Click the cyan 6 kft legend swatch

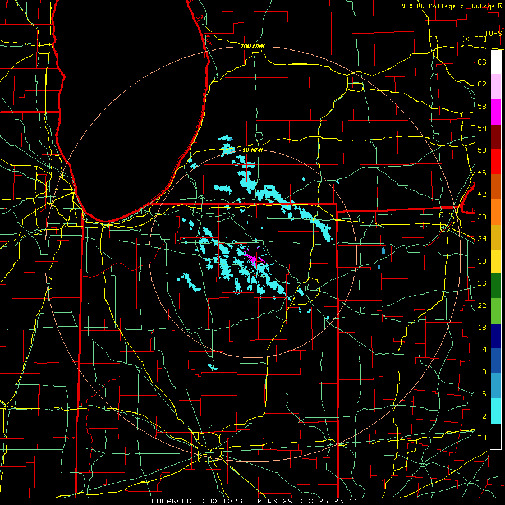click(x=495, y=411)
